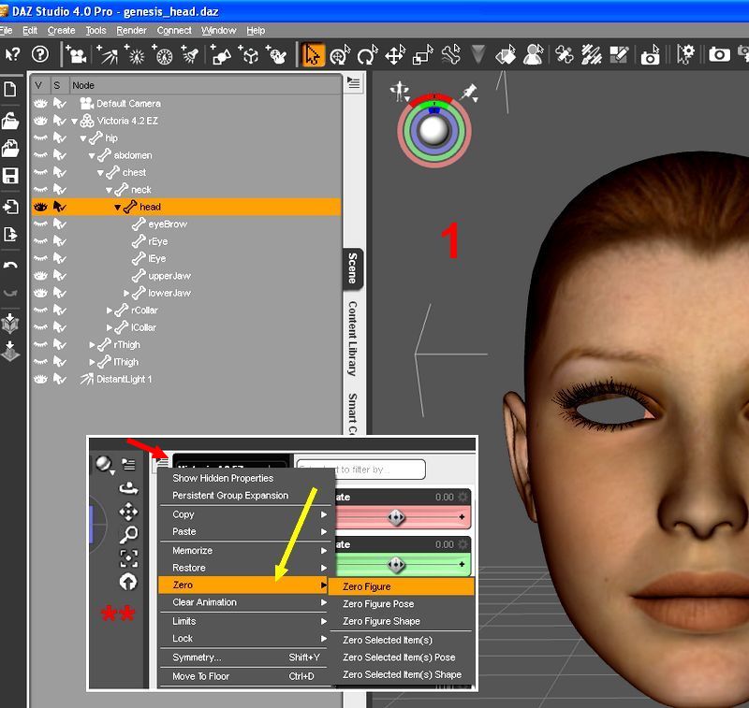Expand the lowerJaw node

(x=126, y=293)
